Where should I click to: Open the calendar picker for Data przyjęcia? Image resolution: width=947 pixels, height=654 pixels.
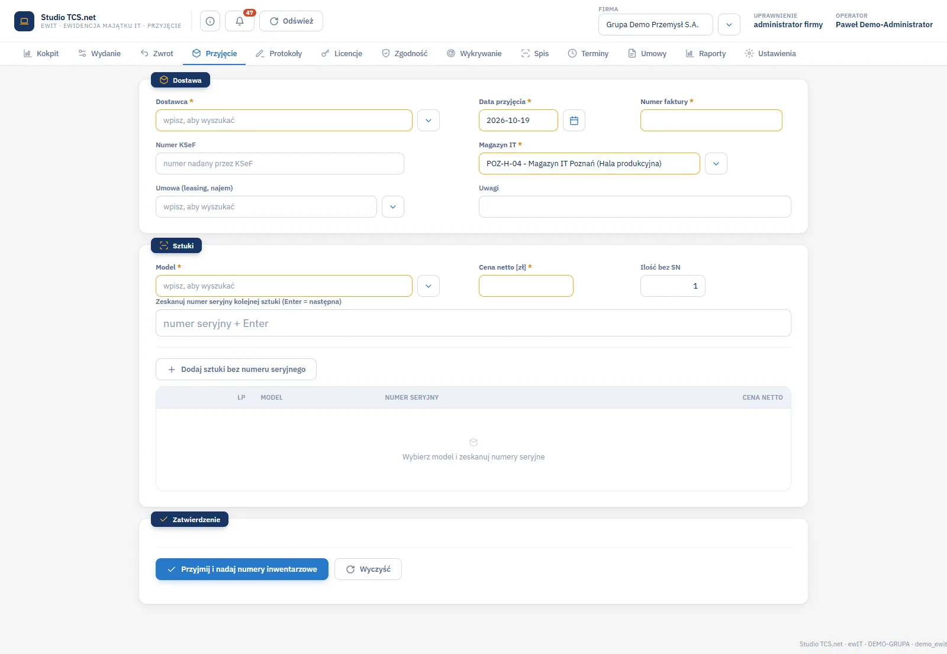[574, 121]
